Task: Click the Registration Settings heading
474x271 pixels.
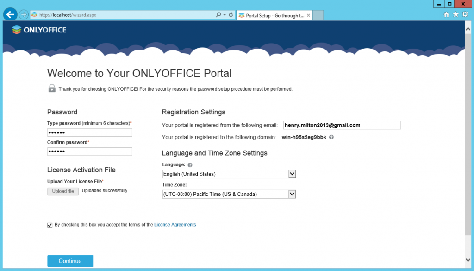Action: (x=193, y=112)
